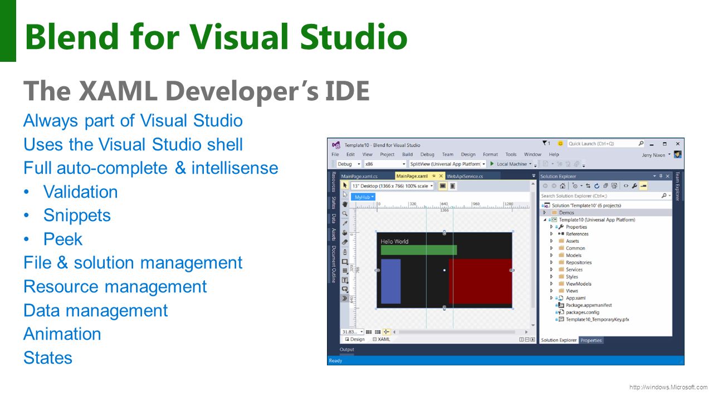Select the Direct Selection tool
The height and width of the screenshot is (401, 713).
click(345, 195)
